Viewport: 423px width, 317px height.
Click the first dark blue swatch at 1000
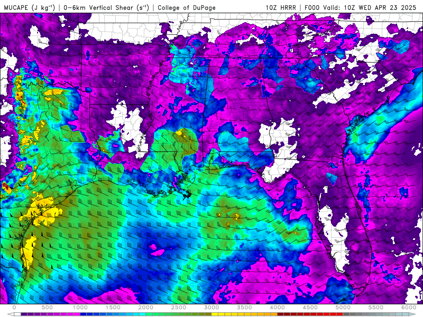[x=84, y=314]
